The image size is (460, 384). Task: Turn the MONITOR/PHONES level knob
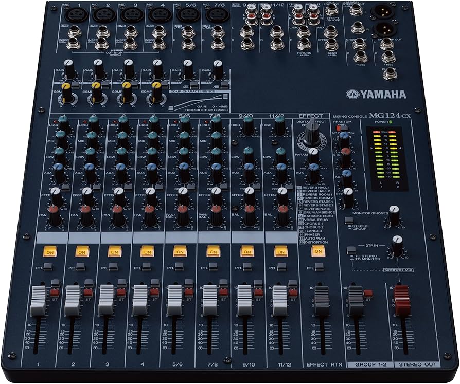pos(393,217)
